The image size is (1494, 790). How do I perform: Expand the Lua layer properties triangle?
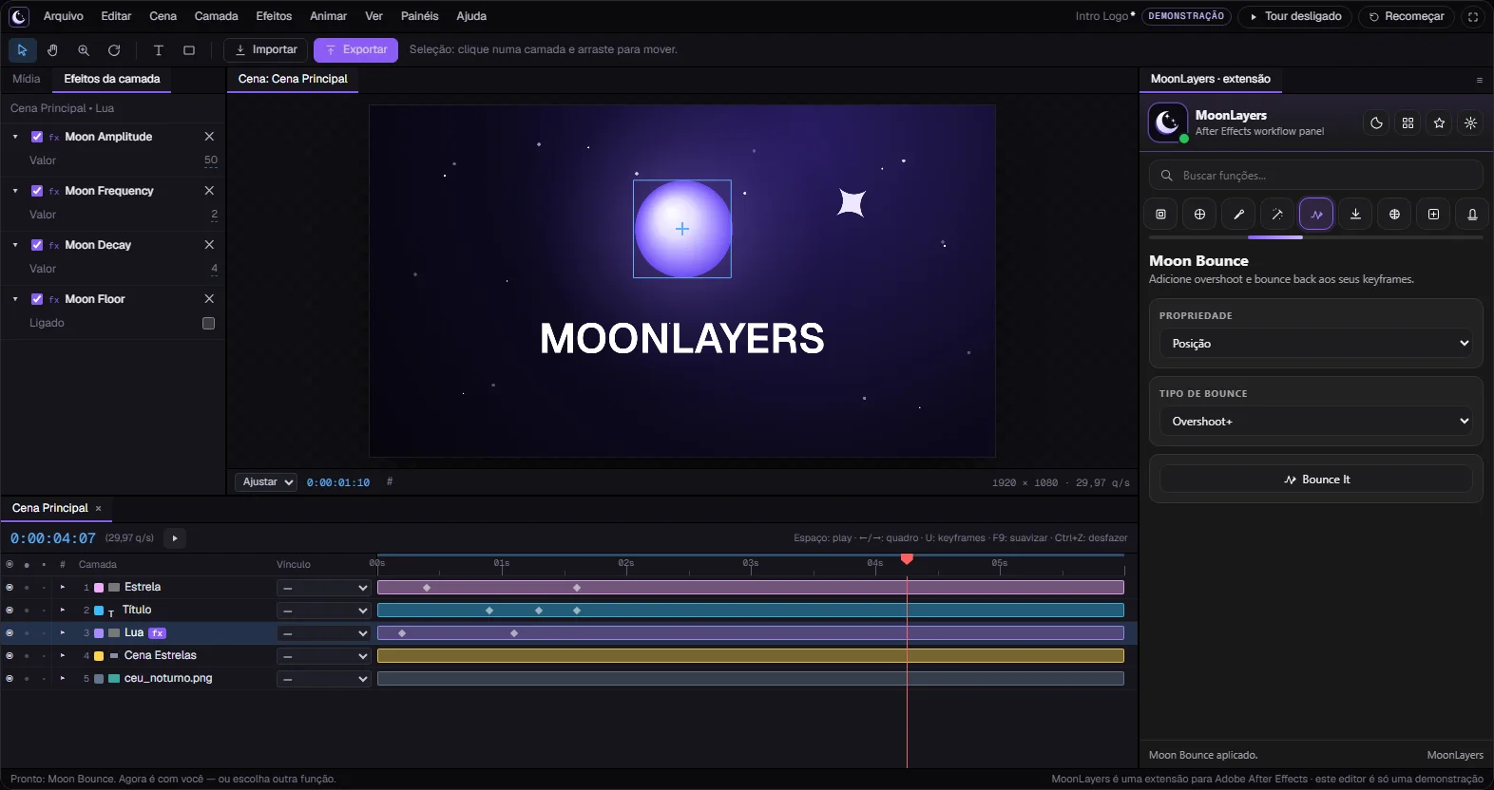coord(63,632)
